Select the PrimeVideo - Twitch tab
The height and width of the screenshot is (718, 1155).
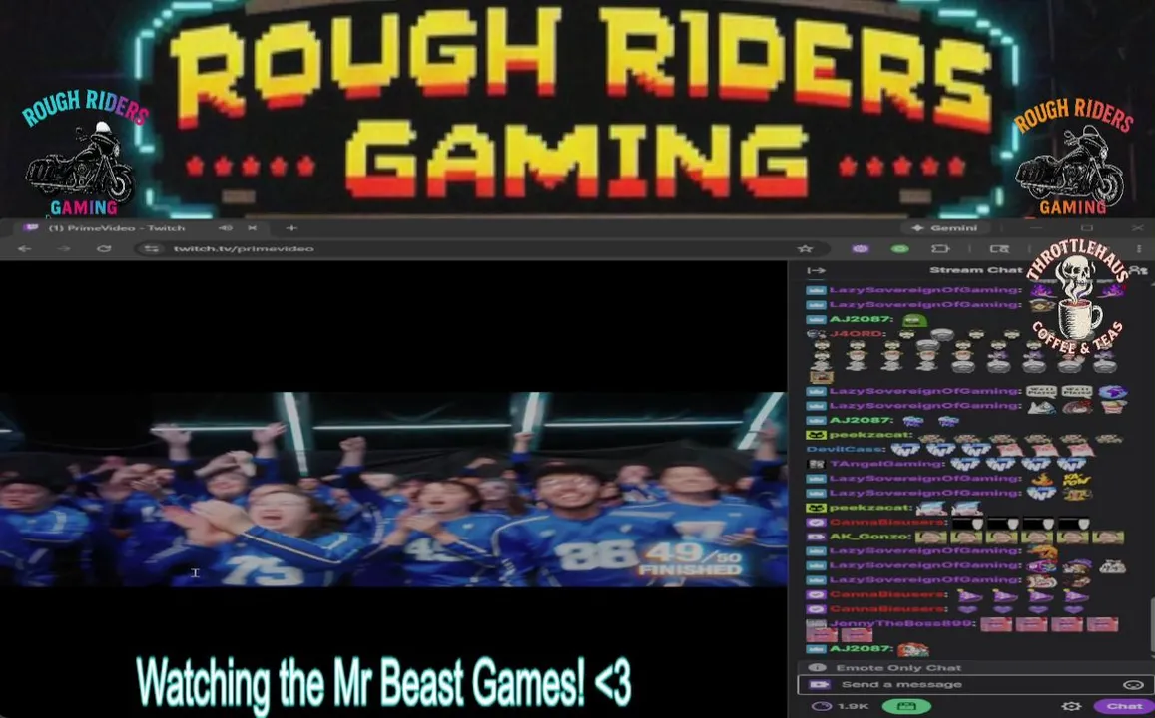(x=142, y=228)
